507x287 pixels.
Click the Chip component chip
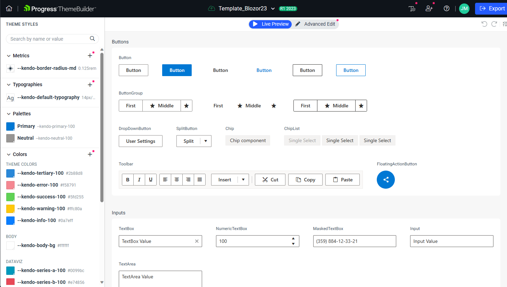tap(248, 140)
